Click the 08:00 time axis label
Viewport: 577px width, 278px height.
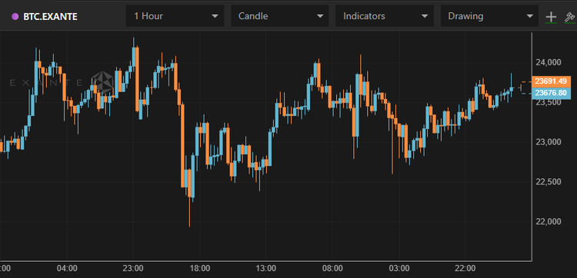332,268
